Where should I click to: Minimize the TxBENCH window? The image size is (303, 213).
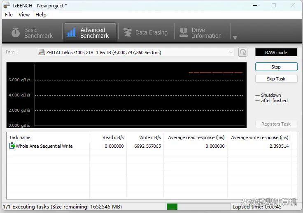point(255,5)
